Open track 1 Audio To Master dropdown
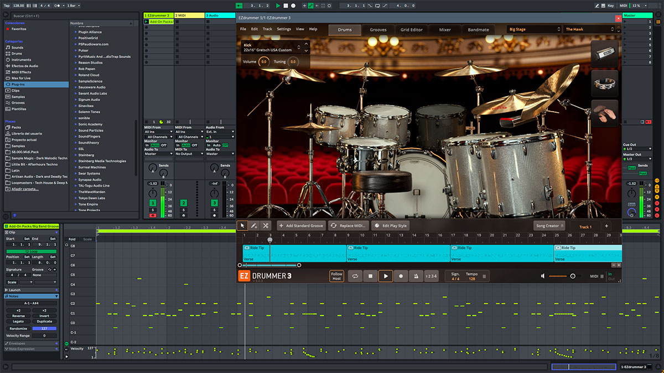The image size is (664, 373). point(158,154)
